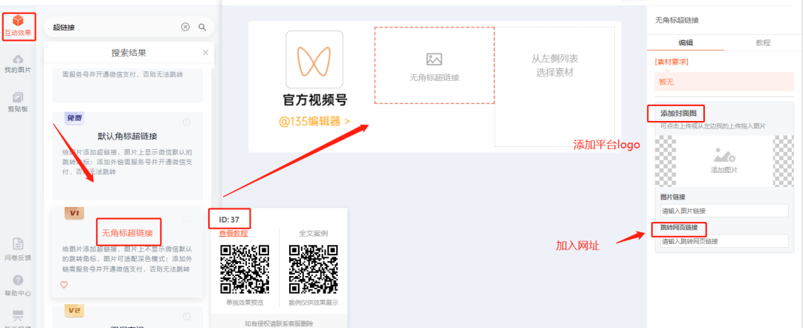Close the 搜索结果 panel

(x=205, y=52)
